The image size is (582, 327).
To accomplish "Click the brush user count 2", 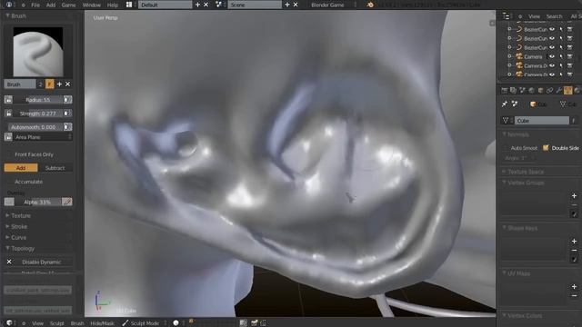I will [40, 84].
